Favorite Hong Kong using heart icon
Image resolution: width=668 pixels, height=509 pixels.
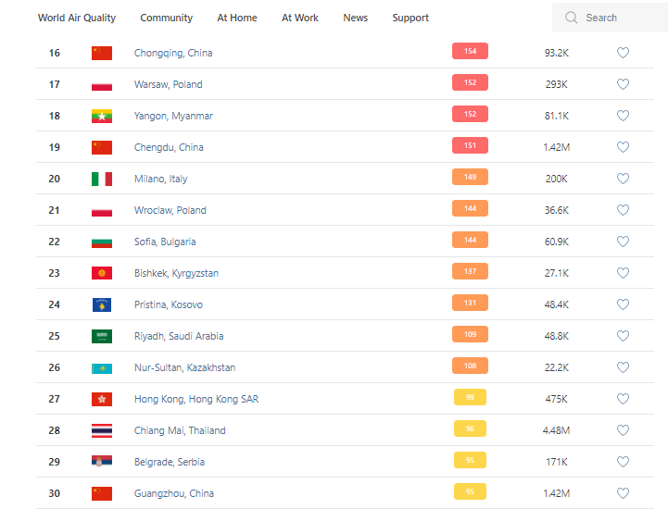click(x=623, y=399)
